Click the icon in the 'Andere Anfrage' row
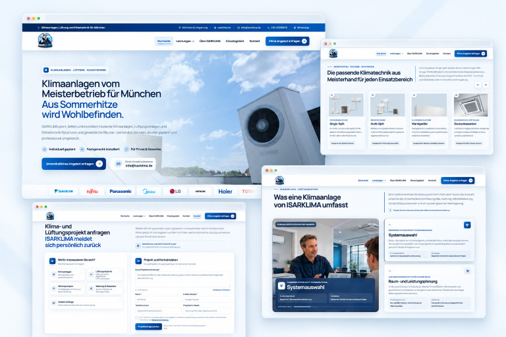This screenshot has height=337, width=506. tap(53, 303)
